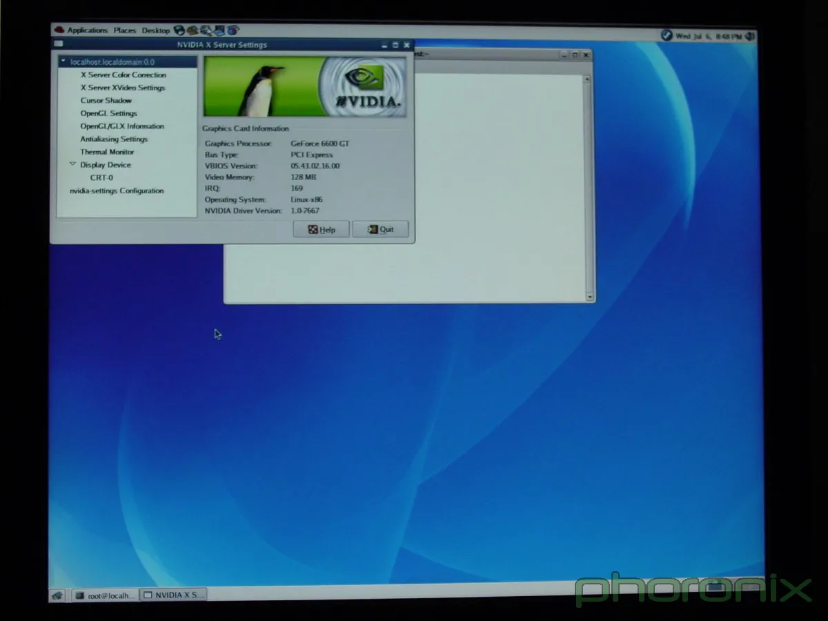This screenshot has height=621, width=828.
Task: Select Cursor Shadow in the sidebar
Action: click(x=106, y=101)
